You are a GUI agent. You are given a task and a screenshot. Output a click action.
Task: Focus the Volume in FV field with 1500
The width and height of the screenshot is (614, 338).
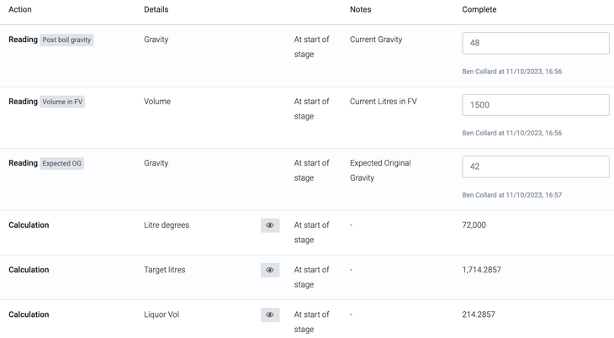pos(535,105)
